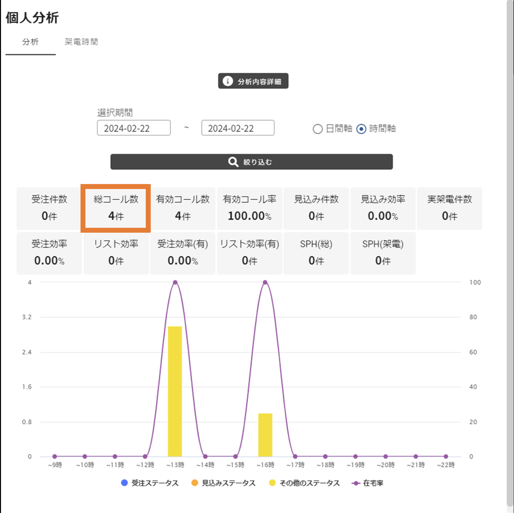This screenshot has width=514, height=513.
Task: Click the info icon beside 分析内容詳細
Action: (x=227, y=81)
